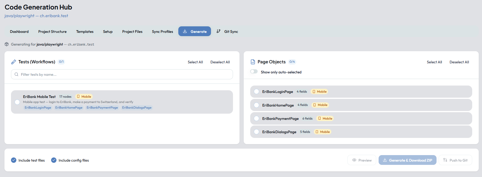Uncheck the Include config files checkbox

tap(54, 160)
